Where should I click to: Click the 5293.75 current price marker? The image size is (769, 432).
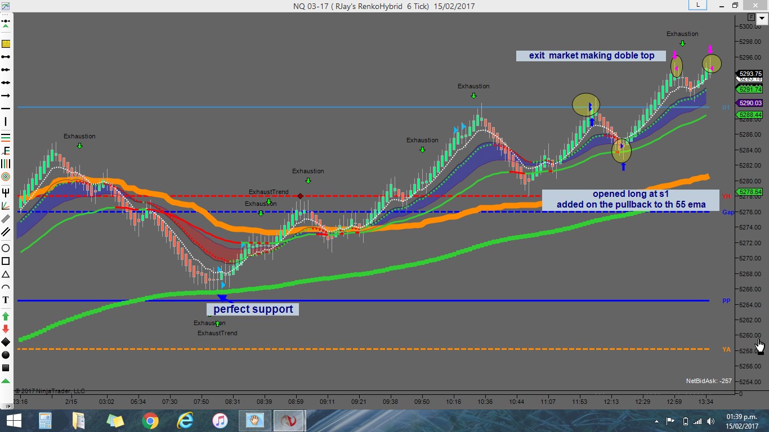click(749, 74)
